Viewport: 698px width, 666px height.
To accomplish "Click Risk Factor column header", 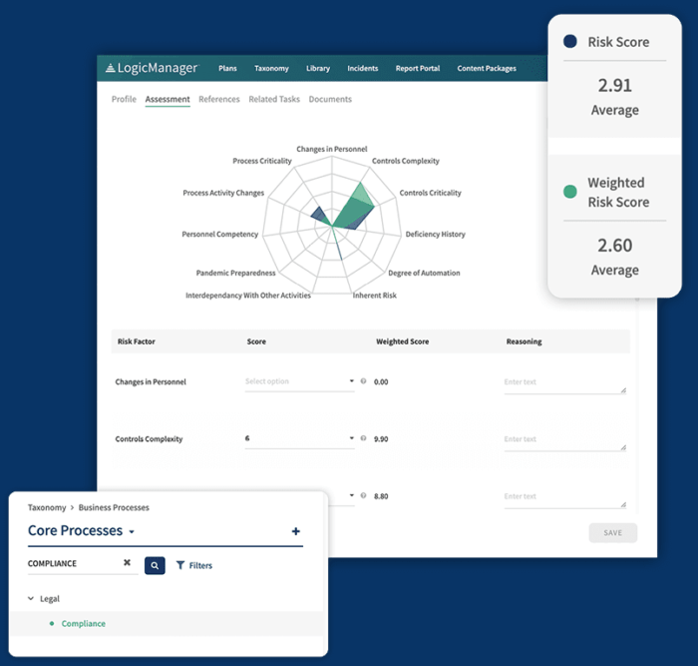I will (137, 341).
